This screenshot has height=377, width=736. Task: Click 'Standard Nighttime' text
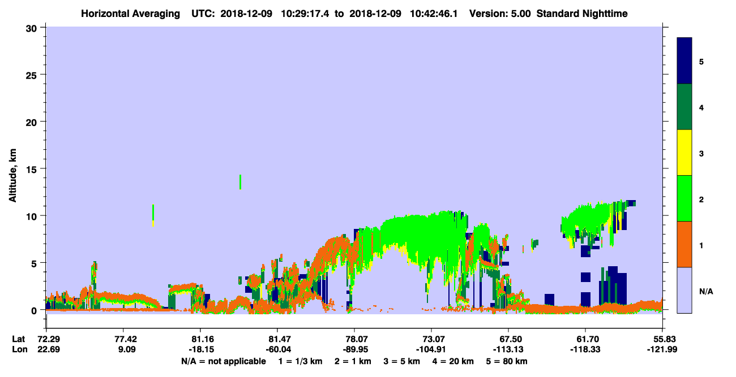582,13
